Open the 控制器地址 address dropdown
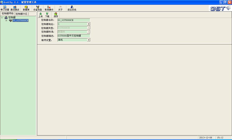Image resolution: width=232 pixels, height=140 pixels. tap(89, 24)
